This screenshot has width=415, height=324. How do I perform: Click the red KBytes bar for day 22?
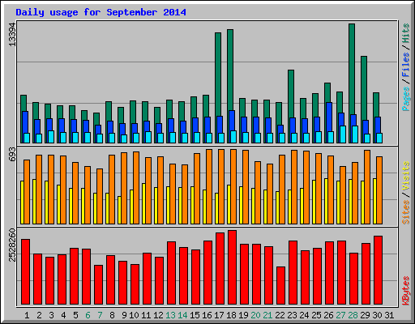(x=280, y=286)
